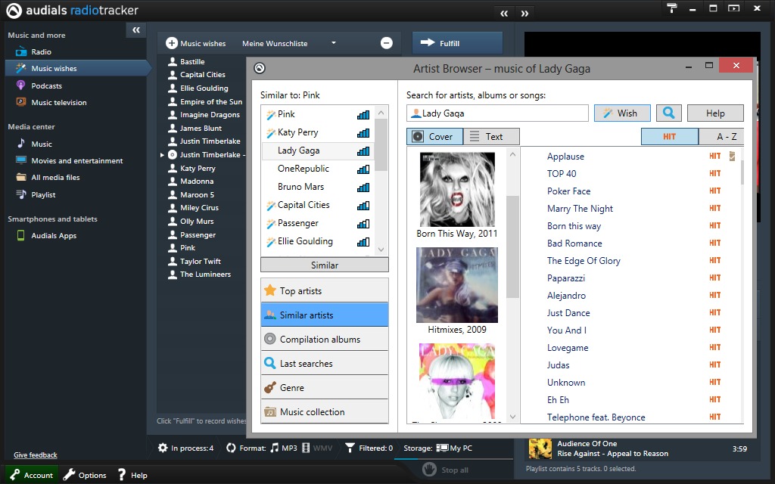Select Similar artists in Artist Browser
This screenshot has height=484, width=775.
click(x=325, y=315)
